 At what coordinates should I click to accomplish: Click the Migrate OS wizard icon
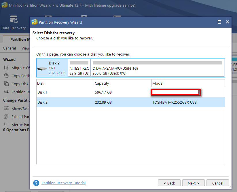click(6, 68)
